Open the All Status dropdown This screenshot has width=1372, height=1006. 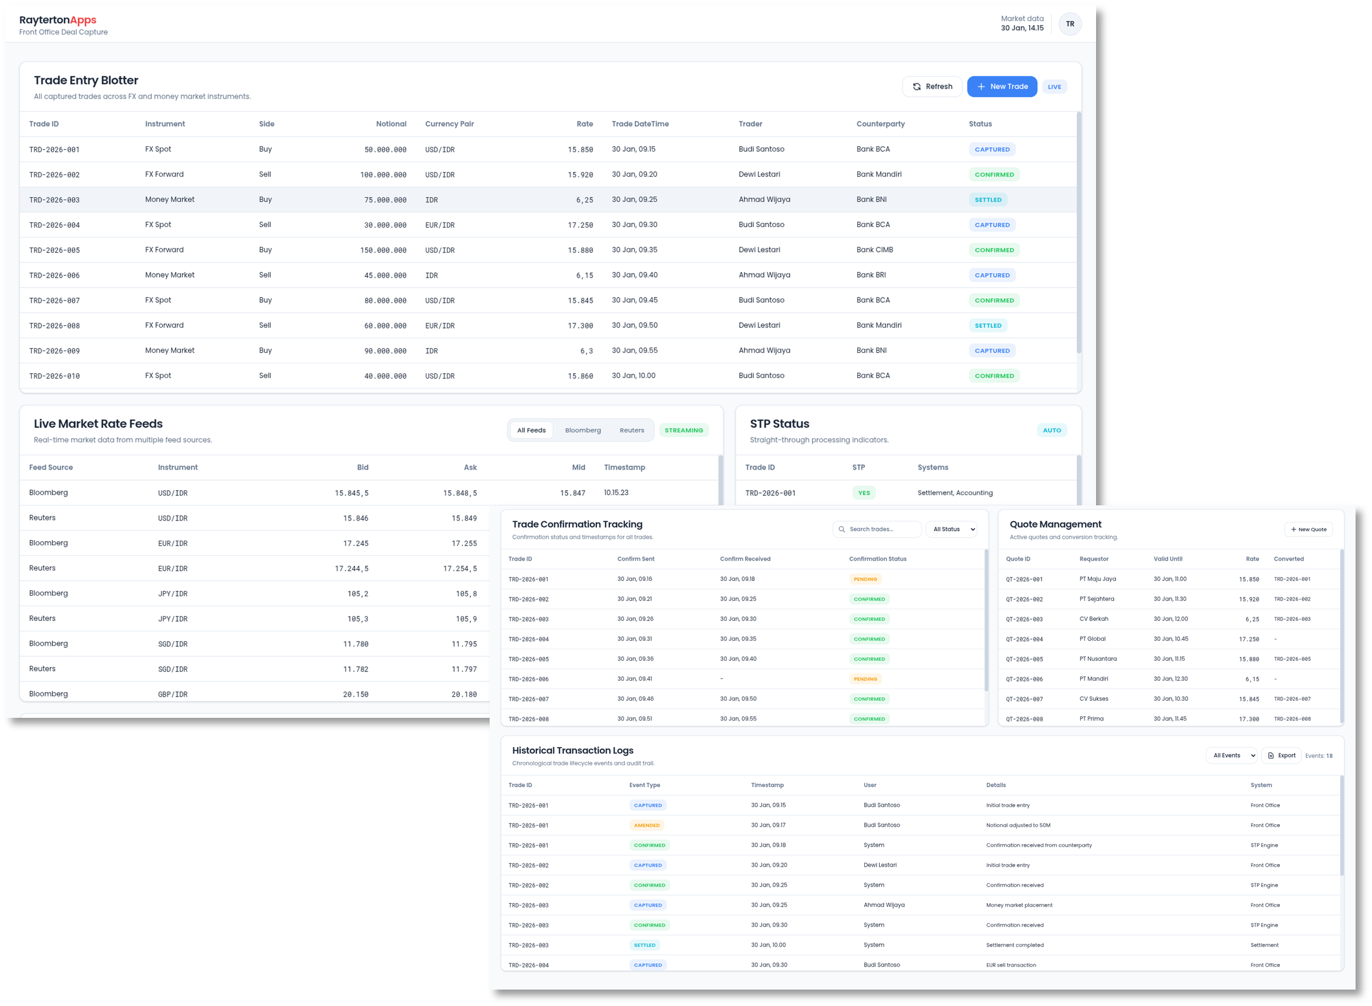coord(951,529)
